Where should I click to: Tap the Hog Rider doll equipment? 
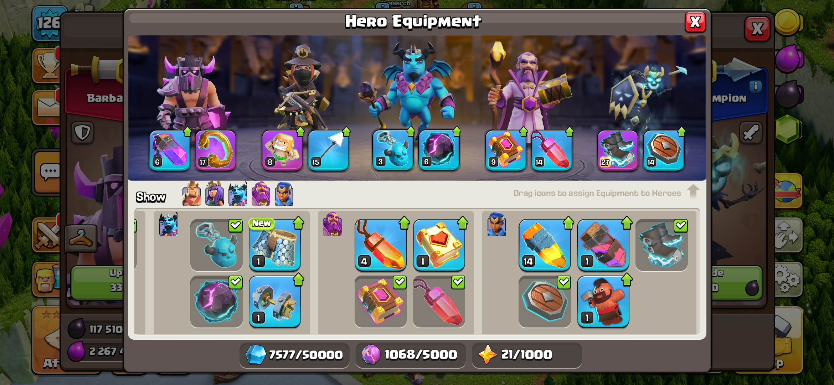coord(603,302)
